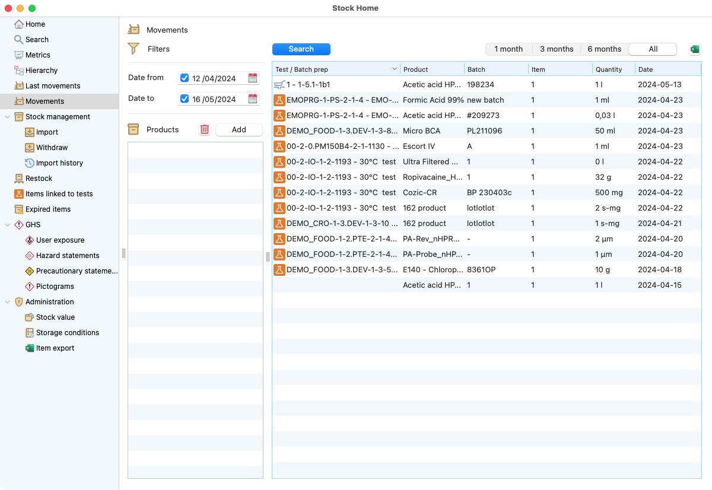This screenshot has height=490, width=712.
Task: Click Hazard statements diamond icon
Action: (x=30, y=256)
